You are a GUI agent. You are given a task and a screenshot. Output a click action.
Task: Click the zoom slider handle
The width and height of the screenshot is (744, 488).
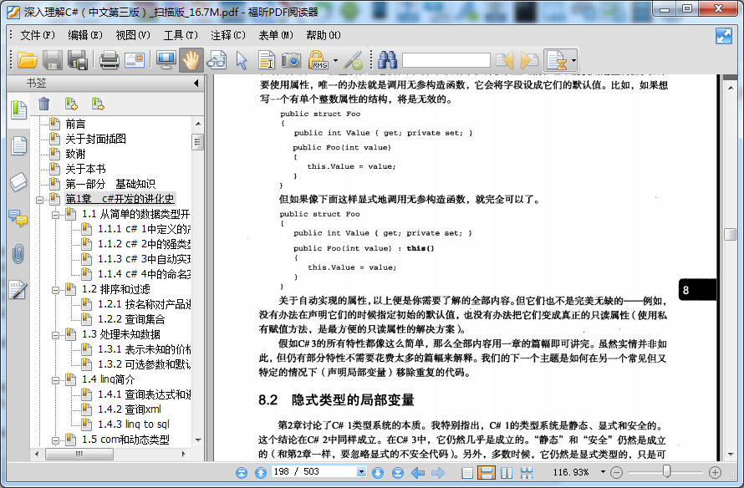[x=666, y=471]
